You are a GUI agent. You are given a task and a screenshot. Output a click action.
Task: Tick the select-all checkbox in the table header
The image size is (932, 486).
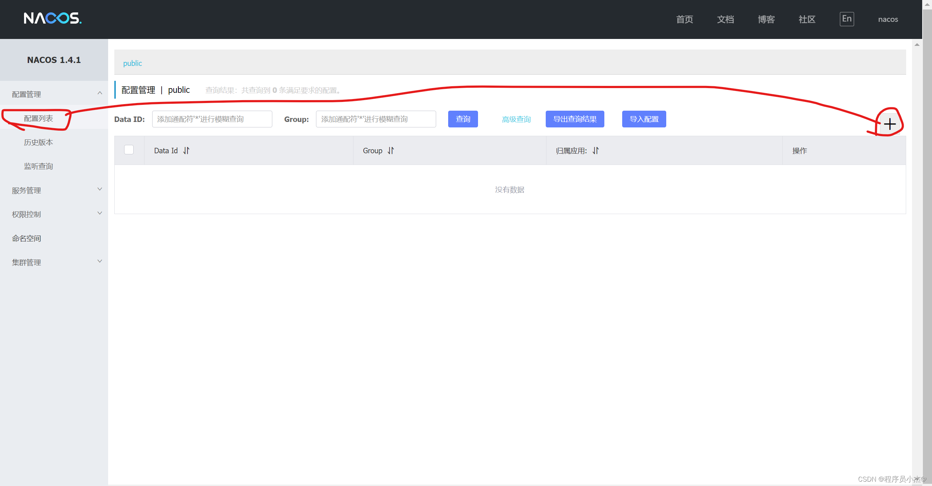[x=129, y=150]
